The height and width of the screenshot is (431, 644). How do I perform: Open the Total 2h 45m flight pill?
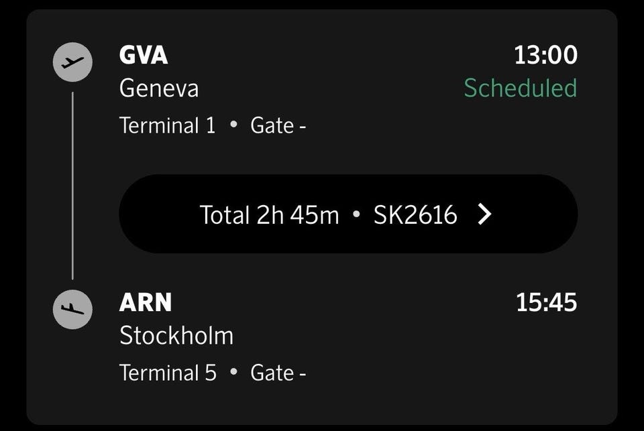click(348, 214)
